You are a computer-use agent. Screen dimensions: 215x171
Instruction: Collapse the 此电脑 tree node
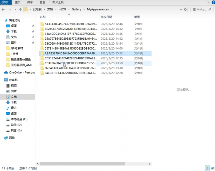[2, 80]
